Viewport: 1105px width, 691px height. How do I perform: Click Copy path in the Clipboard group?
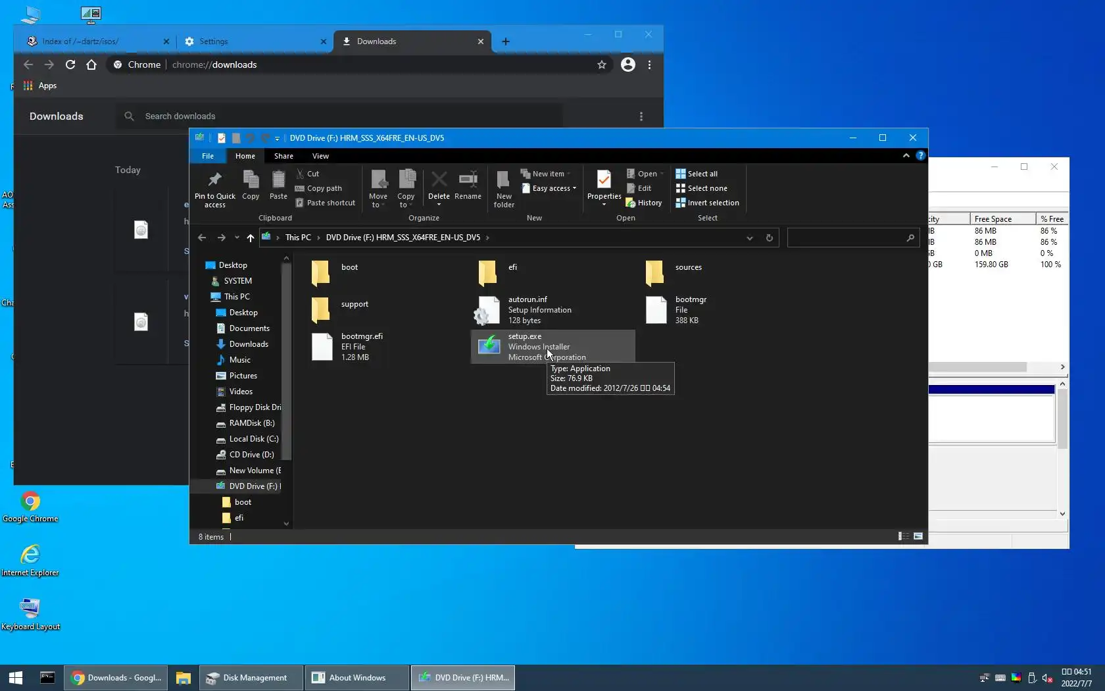pyautogui.click(x=318, y=188)
